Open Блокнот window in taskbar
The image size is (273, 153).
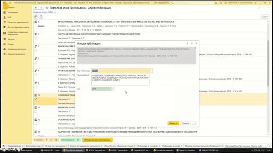tap(187, 150)
